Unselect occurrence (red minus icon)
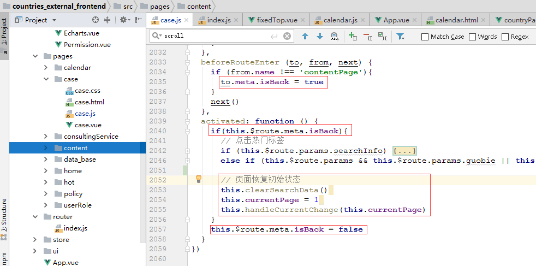 [x=367, y=36]
